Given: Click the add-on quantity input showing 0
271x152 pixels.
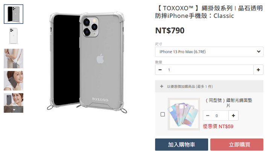Looking at the screenshot, I should coord(221,116).
